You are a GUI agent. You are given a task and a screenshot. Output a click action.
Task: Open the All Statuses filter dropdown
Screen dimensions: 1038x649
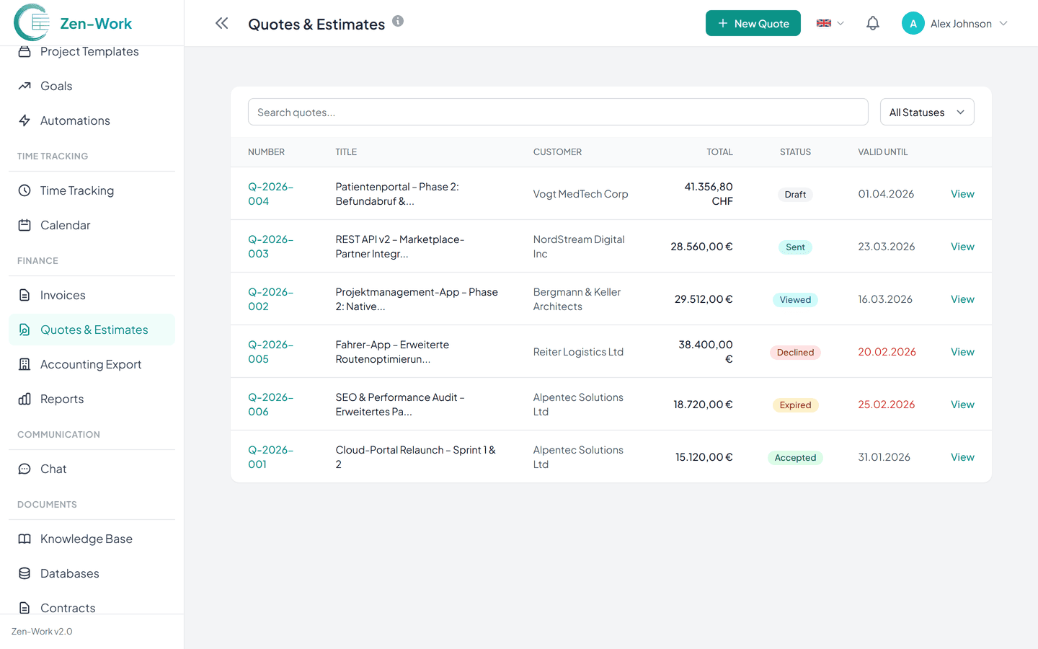point(927,112)
